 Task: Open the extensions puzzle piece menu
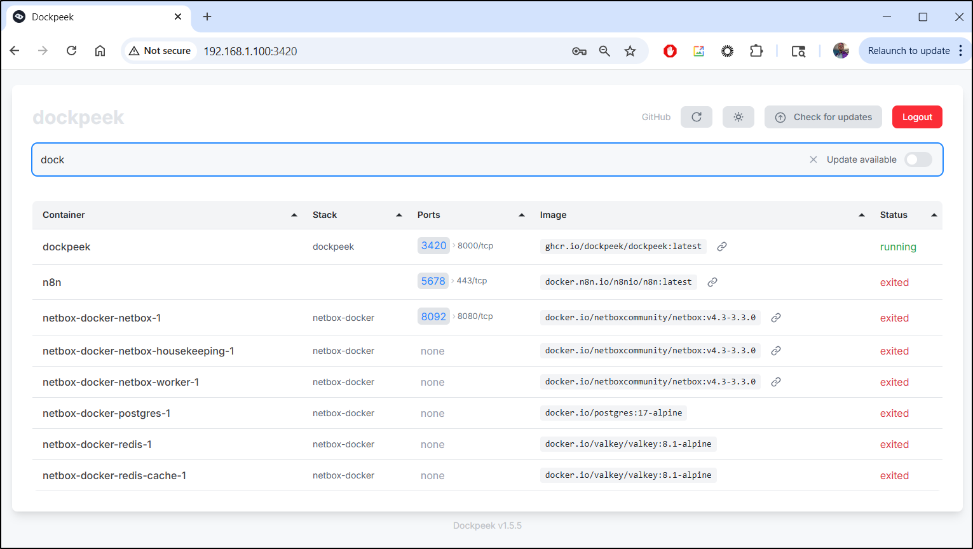(756, 51)
